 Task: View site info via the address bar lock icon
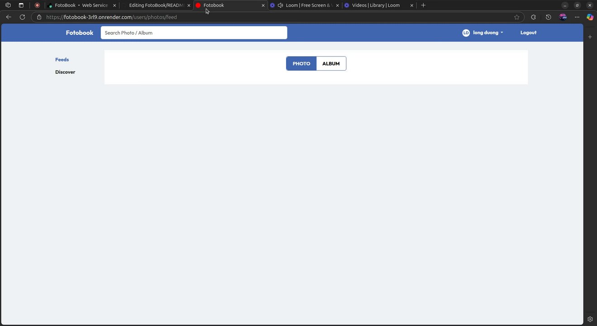[x=39, y=17]
